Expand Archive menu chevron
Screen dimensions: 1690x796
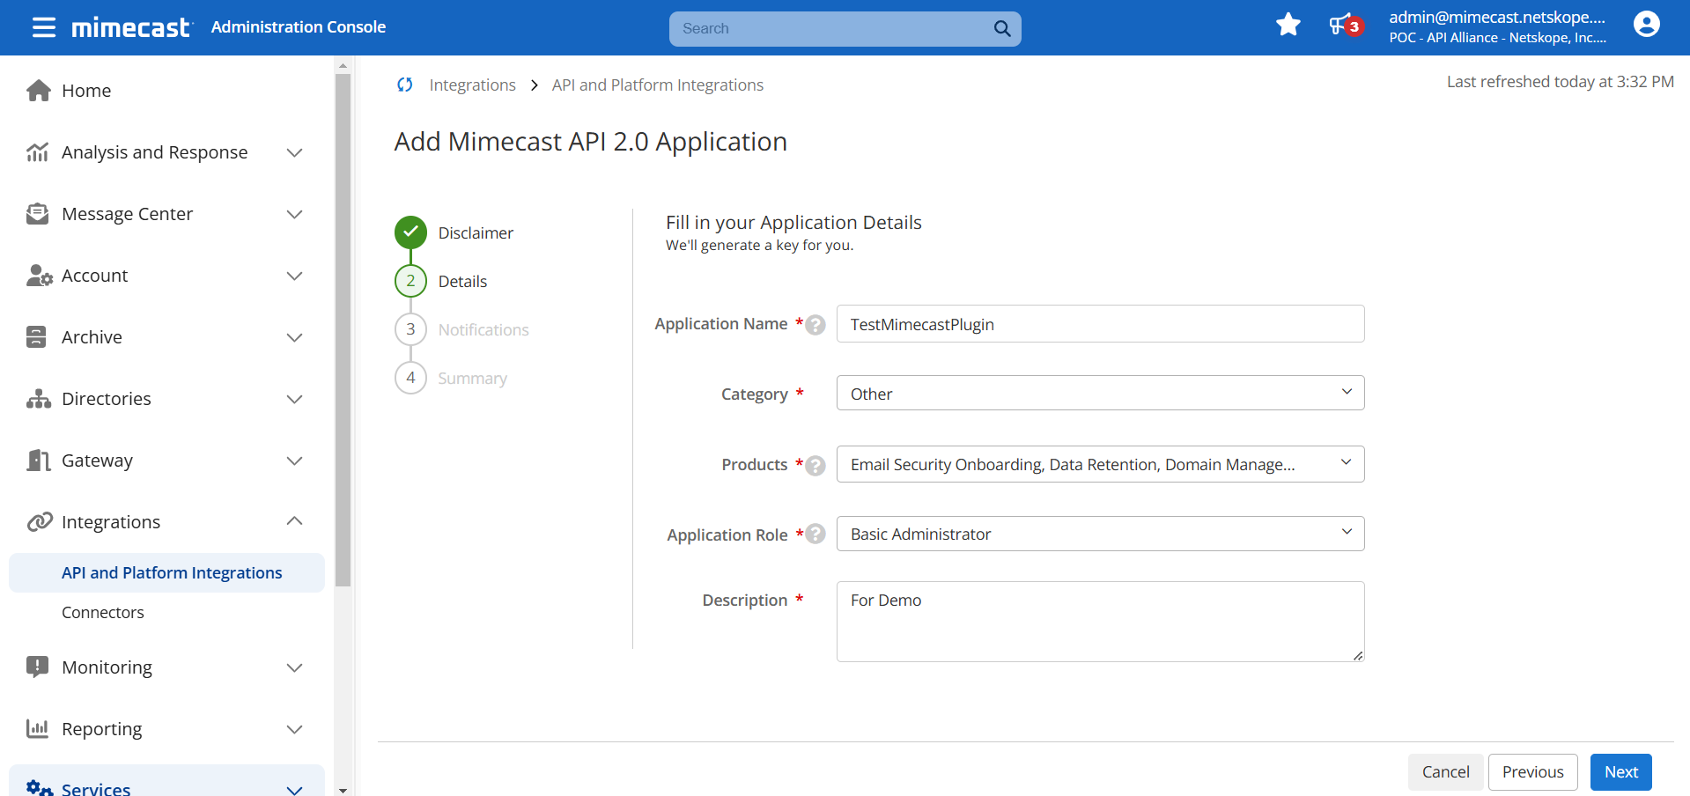[x=295, y=337]
